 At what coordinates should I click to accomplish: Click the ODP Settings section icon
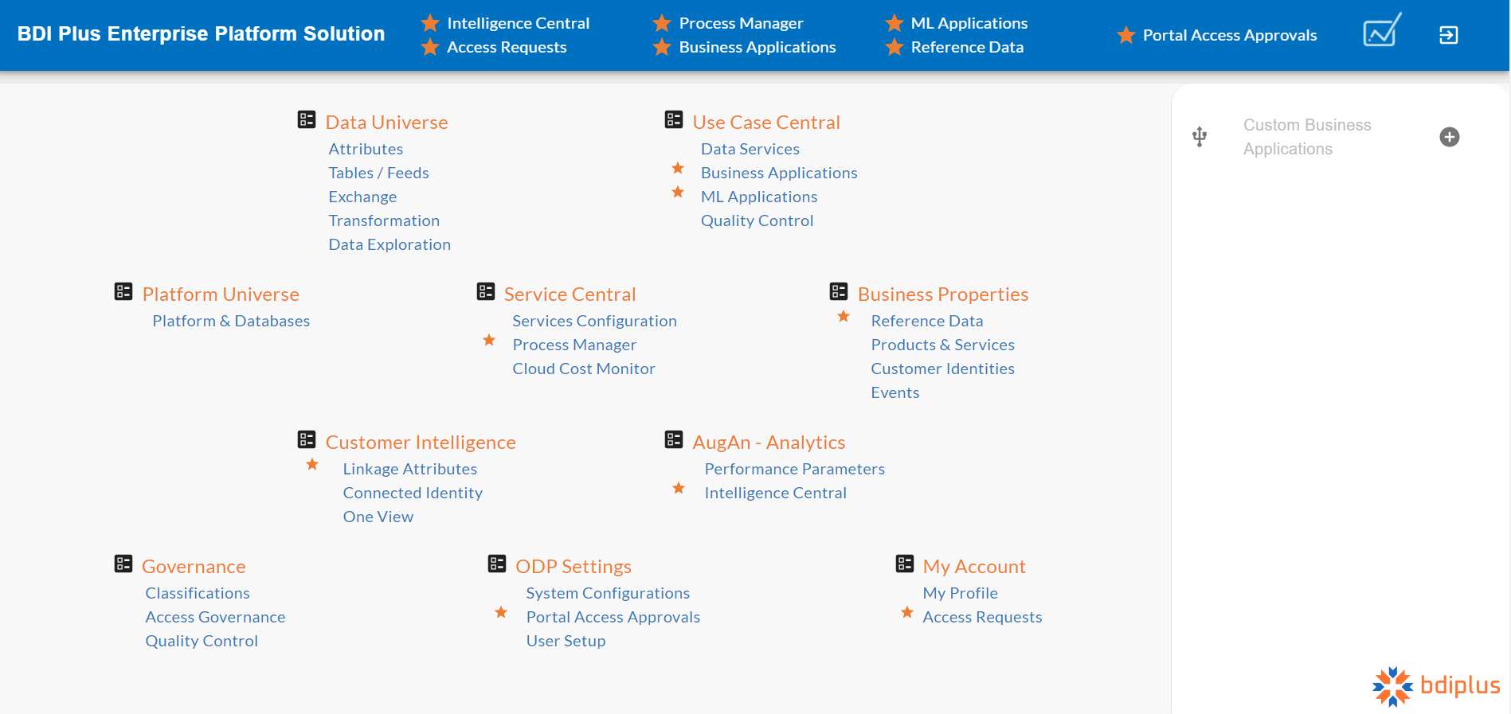(497, 564)
